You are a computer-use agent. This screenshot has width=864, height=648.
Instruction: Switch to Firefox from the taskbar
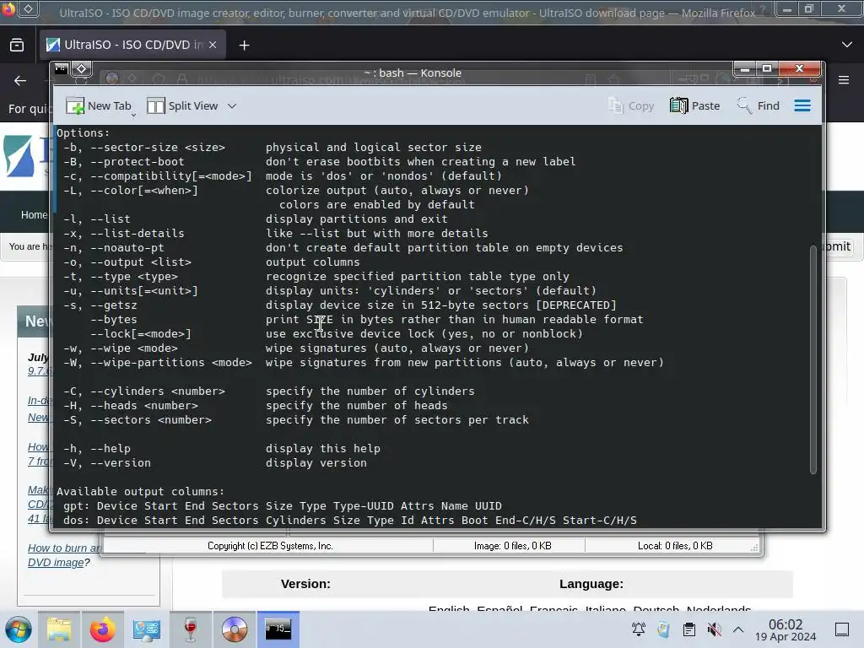pyautogui.click(x=102, y=629)
